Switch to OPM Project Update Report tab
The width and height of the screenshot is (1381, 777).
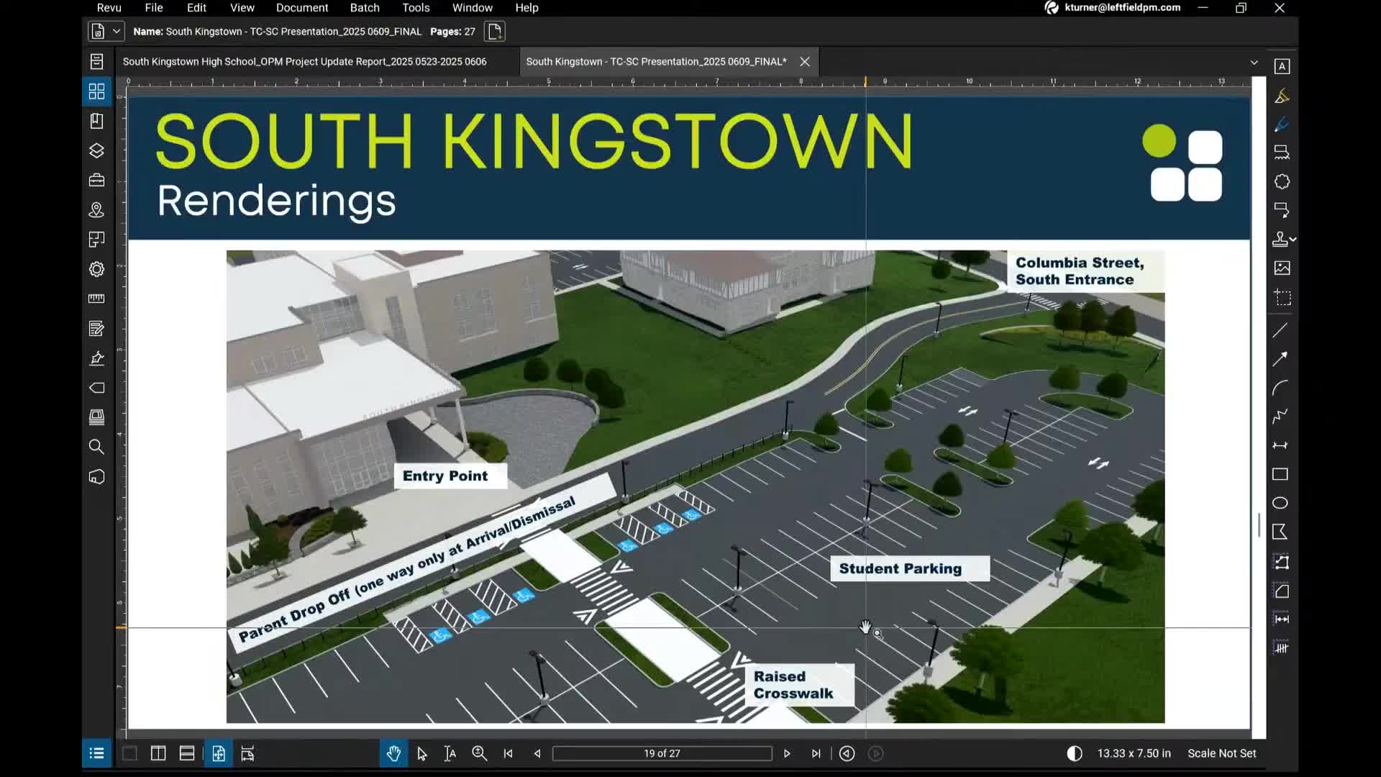pyautogui.click(x=304, y=62)
